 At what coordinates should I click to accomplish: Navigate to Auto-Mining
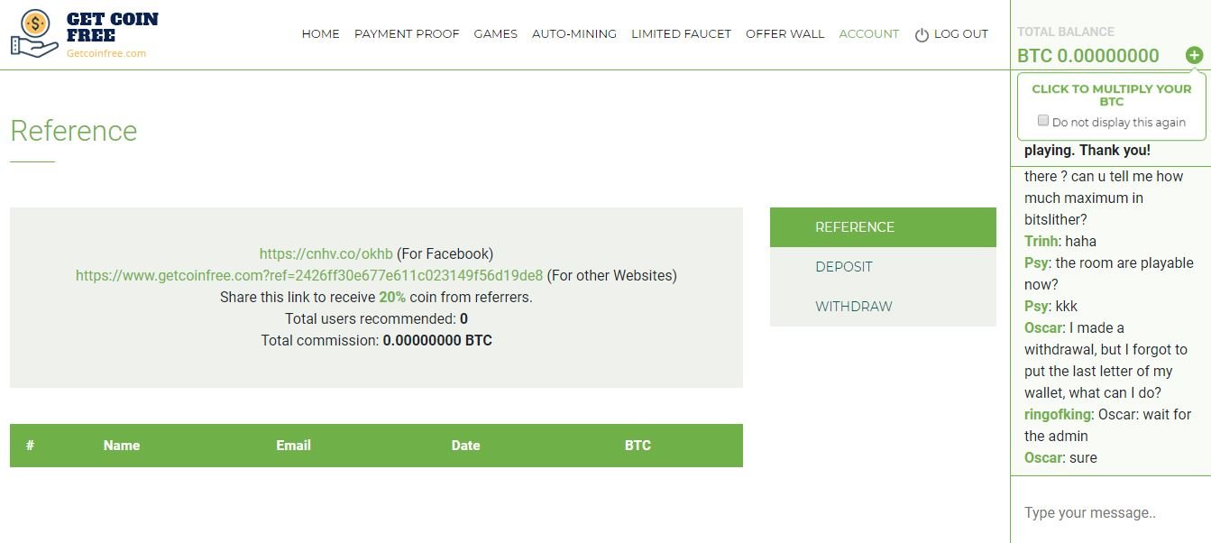[574, 34]
